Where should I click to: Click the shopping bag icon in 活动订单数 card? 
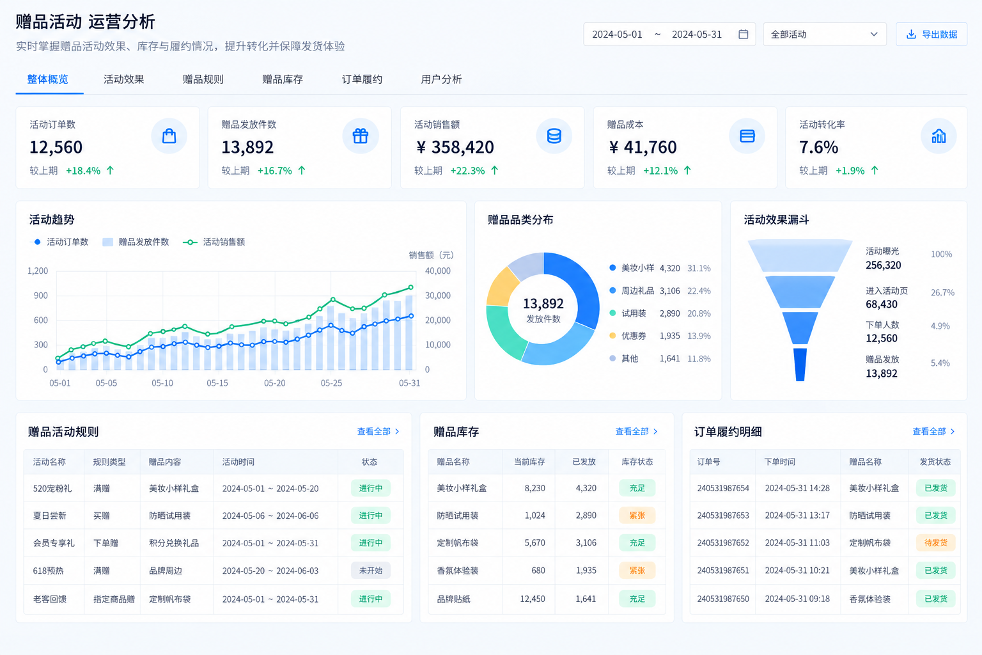169,136
